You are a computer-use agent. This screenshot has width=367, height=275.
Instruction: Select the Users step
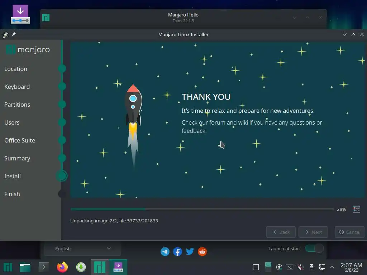[x=12, y=122]
